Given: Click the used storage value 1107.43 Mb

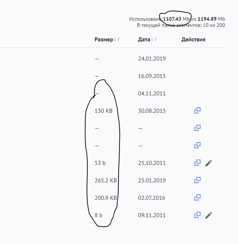Looking at the screenshot, I should pos(172,18).
